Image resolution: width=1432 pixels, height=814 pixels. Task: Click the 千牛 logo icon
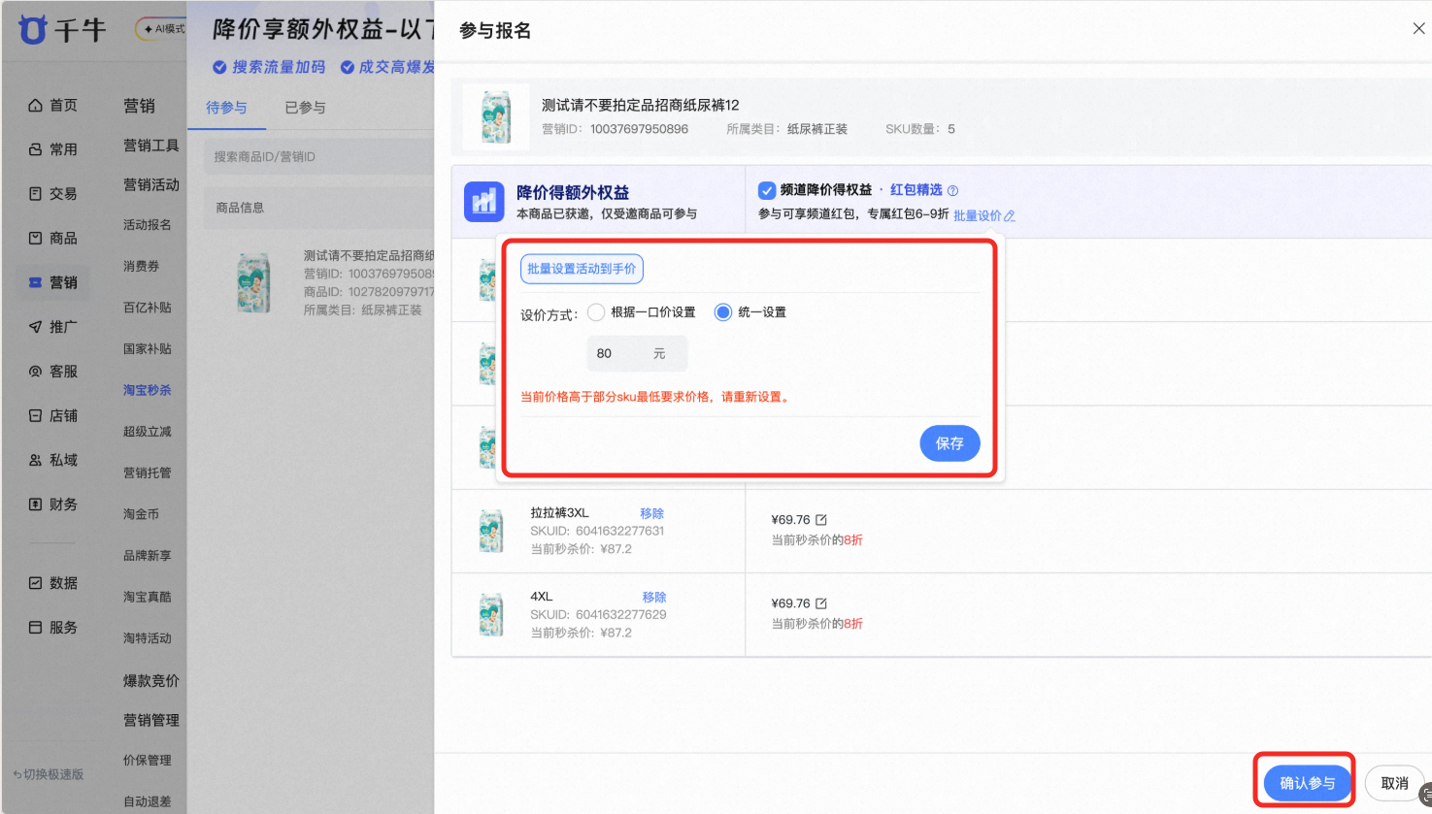click(x=33, y=30)
